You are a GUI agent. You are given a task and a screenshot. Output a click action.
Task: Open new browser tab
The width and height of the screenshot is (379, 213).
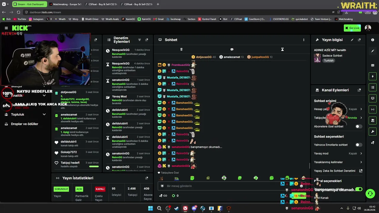[x=158, y=4]
